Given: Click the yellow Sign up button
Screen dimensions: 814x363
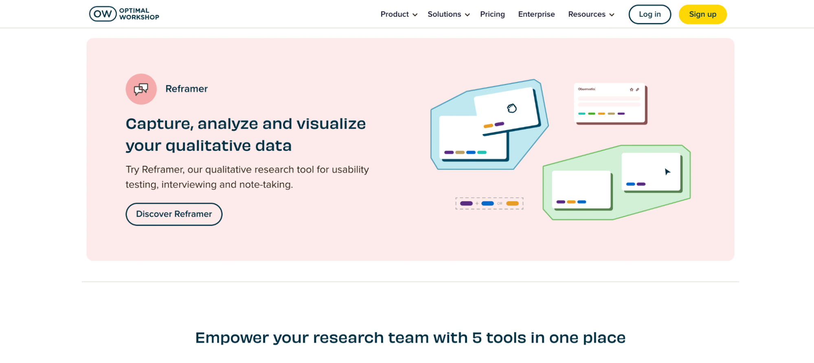Looking at the screenshot, I should [x=702, y=14].
